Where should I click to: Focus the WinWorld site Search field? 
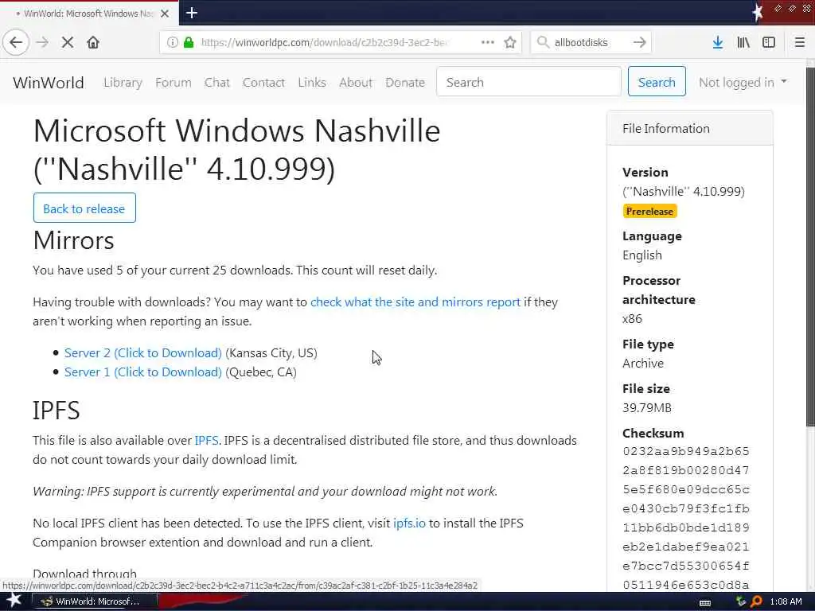tap(528, 82)
